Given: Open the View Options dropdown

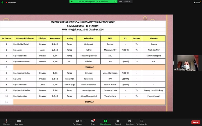Looking at the screenshot, I should click(125, 2).
